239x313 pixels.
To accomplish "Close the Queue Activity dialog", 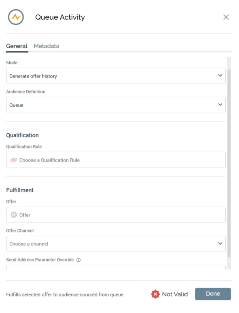I will [x=226, y=17].
